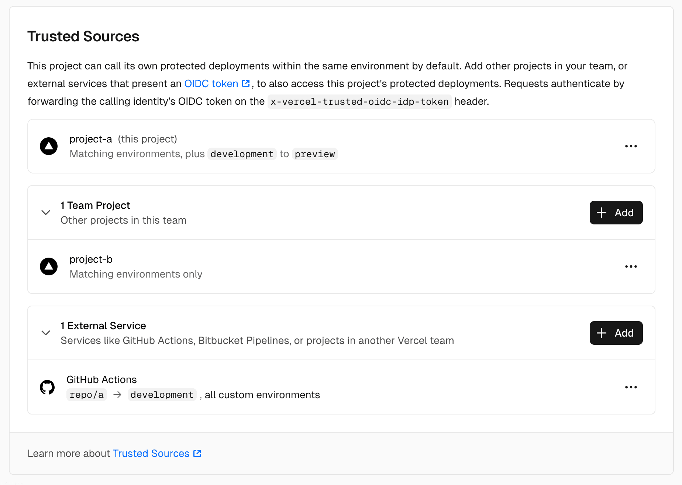Click the 1 Team Project heading

(x=95, y=206)
